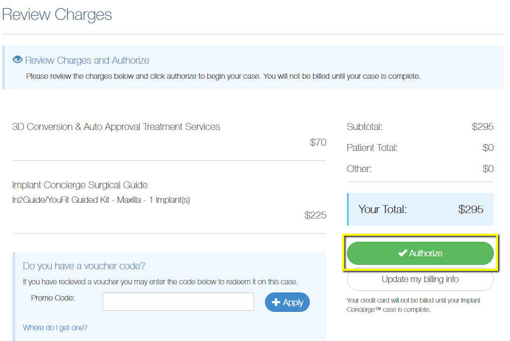Click the In2Guide/YouFit Guided Kit description
The height and width of the screenshot is (341, 510).
tap(101, 200)
